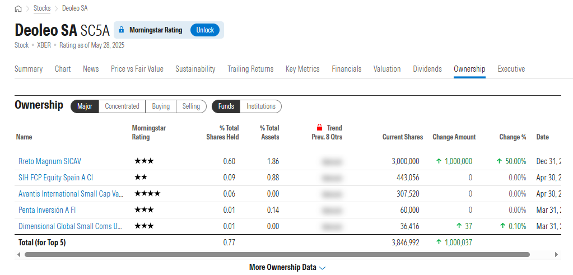573x275 pixels.
Task: Click the % Total Assets column header
Action: (x=269, y=133)
